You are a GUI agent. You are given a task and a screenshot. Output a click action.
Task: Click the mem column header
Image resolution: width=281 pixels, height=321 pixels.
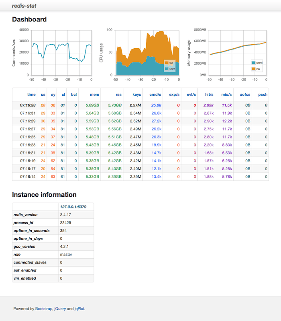click(95, 95)
